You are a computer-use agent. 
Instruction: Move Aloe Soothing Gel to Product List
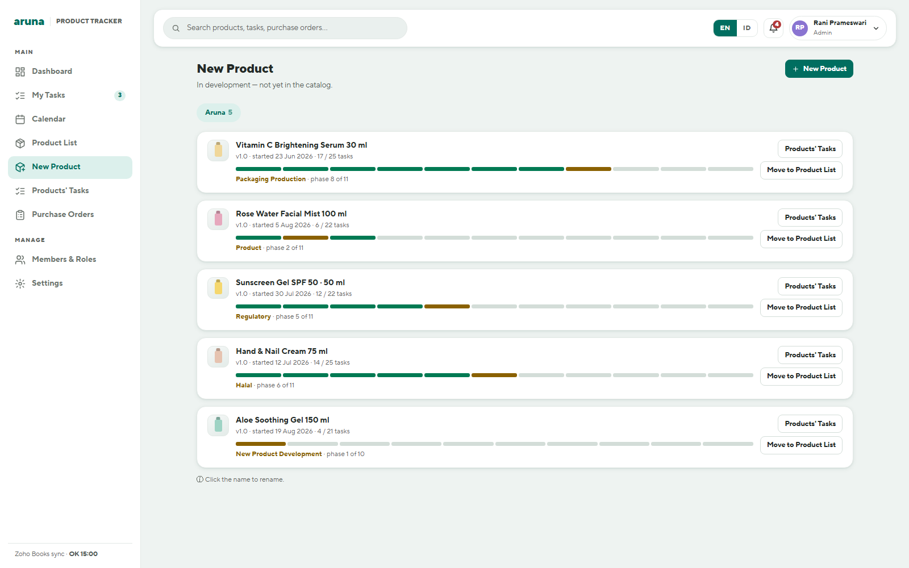point(801,445)
